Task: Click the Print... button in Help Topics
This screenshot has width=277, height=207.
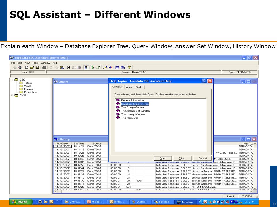Action: 182,158
